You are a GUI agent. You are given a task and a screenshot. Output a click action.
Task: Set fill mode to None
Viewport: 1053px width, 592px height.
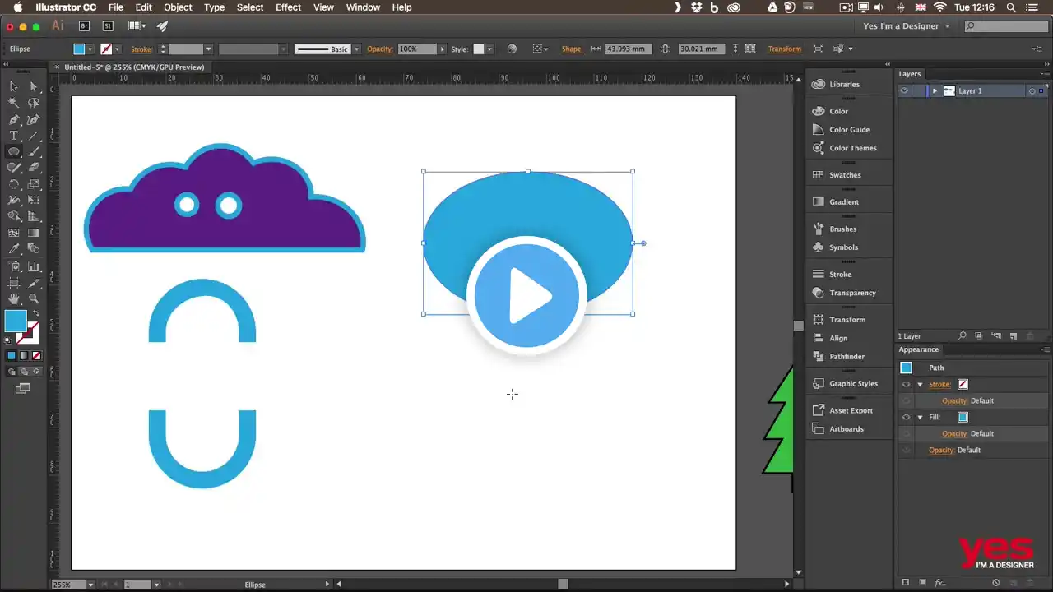(35, 356)
